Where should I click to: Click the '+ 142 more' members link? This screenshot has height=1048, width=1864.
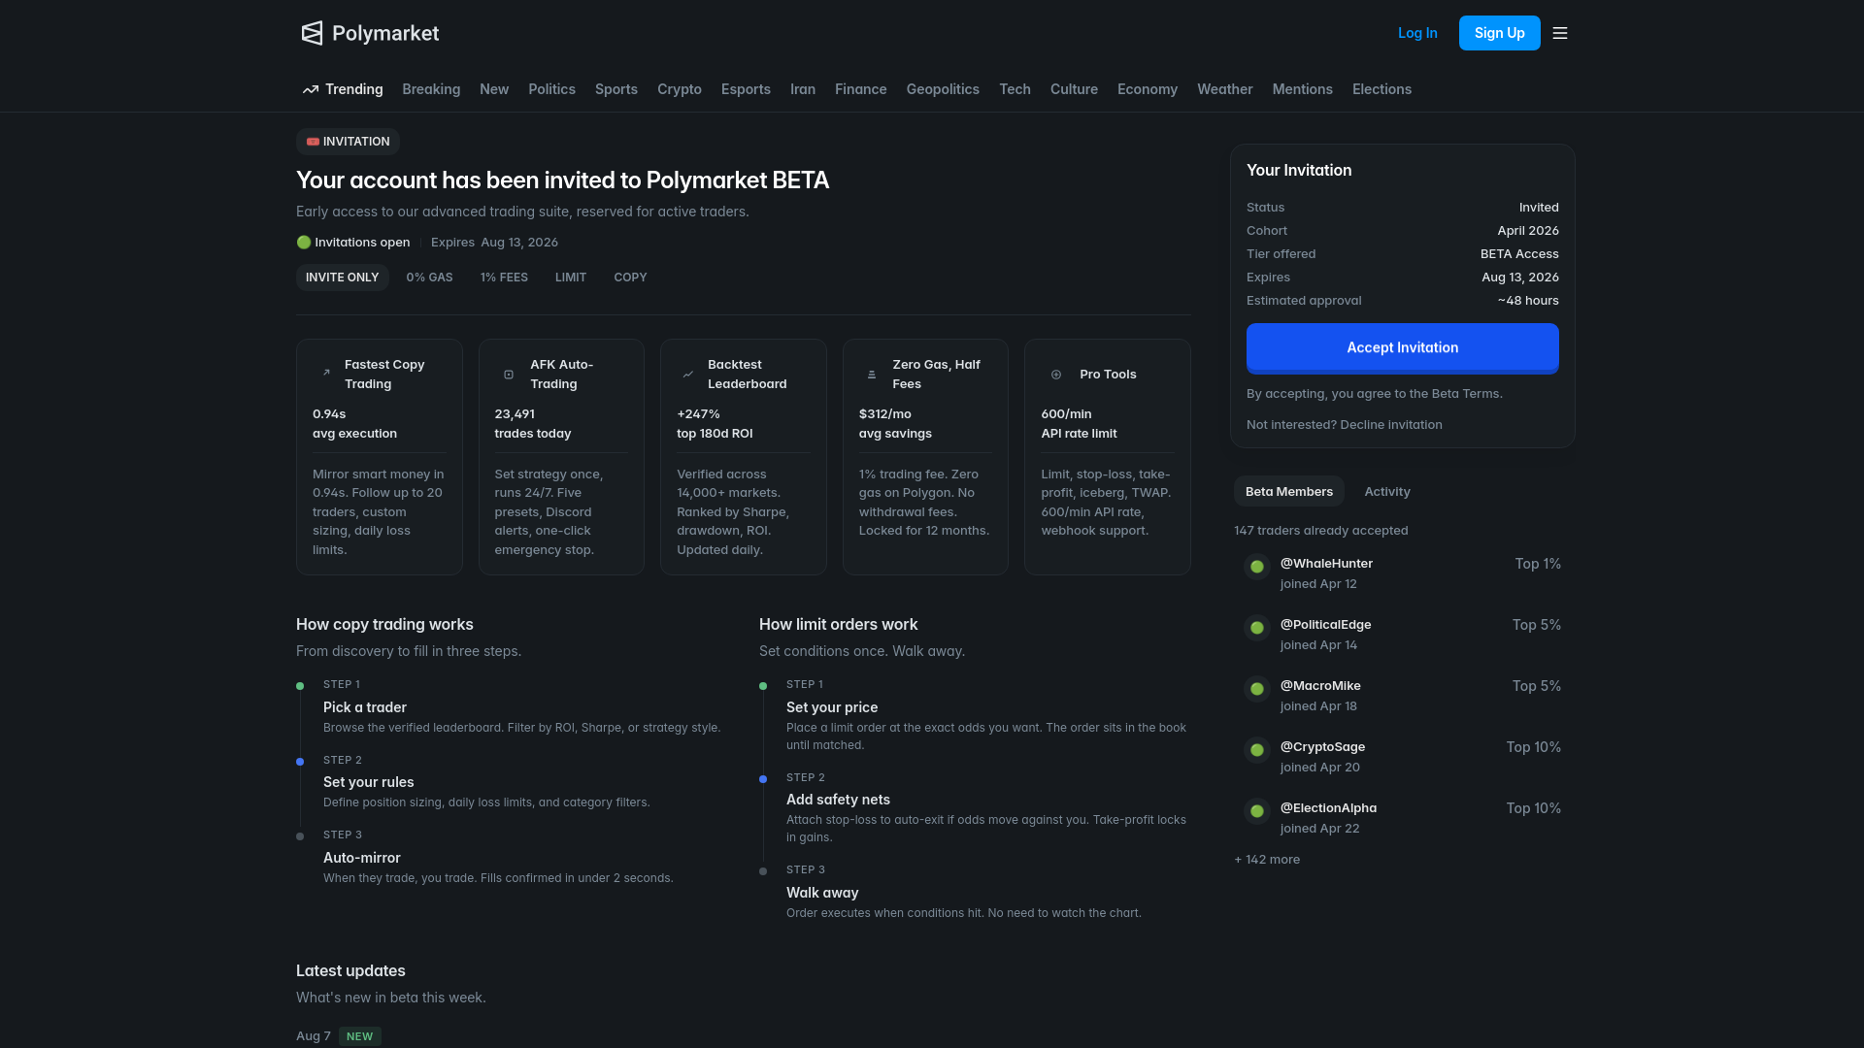click(x=1267, y=860)
